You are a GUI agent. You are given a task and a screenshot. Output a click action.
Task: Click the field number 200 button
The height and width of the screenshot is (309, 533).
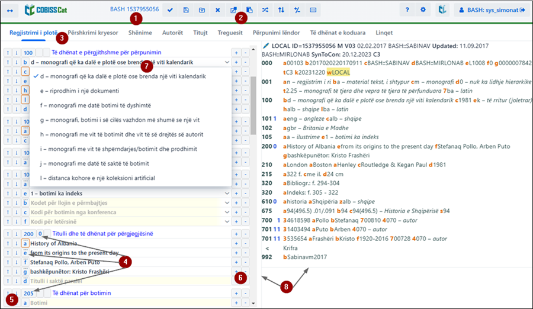click(x=28, y=234)
